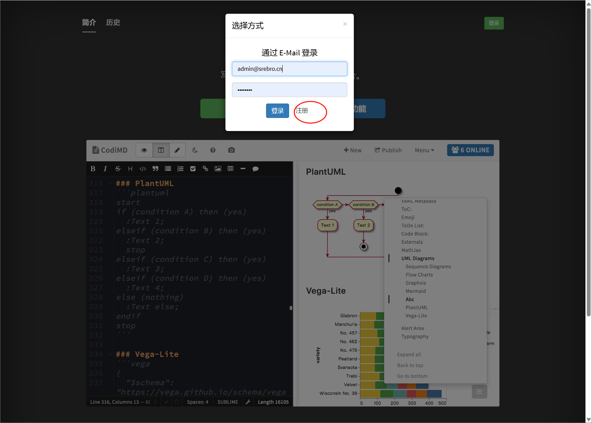Viewport: 592px width, 423px height.
Task: Apply strikethrough from the editor toolbar
Action: pyautogui.click(x=118, y=169)
